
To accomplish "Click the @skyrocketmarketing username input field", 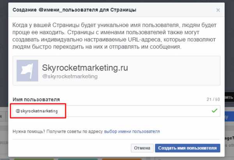I will coord(116,111).
